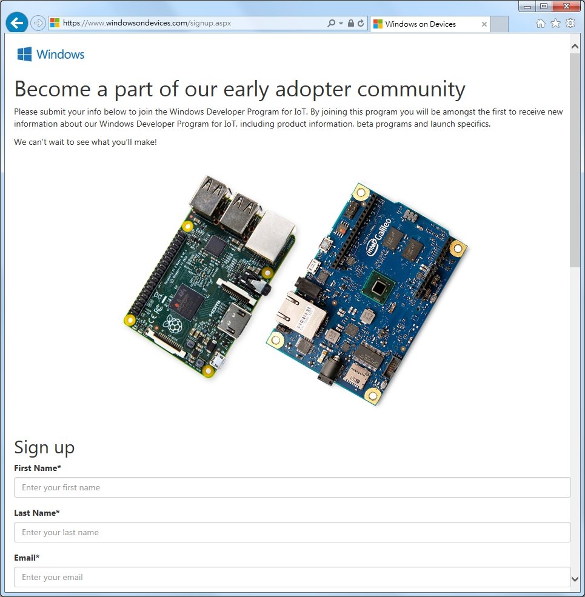
Task: Click the 'Become a part of our early adopter community' heading
Action: [239, 90]
